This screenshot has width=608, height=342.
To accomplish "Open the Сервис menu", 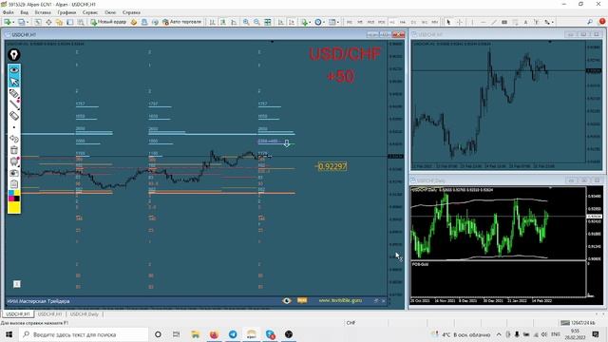I will [90, 12].
